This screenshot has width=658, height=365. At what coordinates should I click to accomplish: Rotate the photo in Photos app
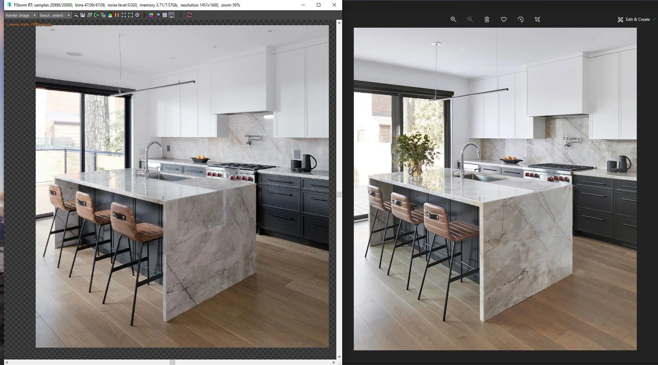click(520, 19)
